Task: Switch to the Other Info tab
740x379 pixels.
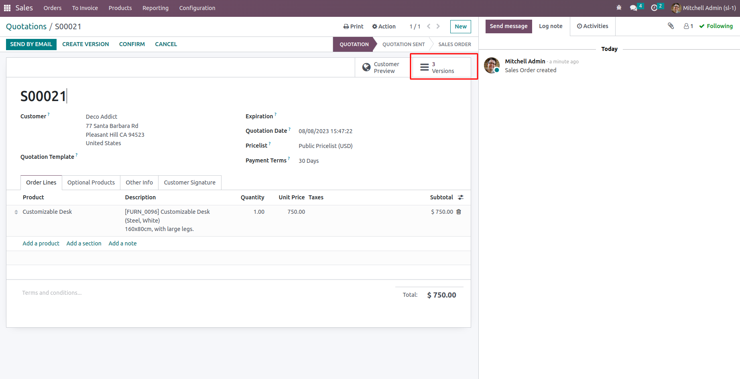Action: click(139, 182)
